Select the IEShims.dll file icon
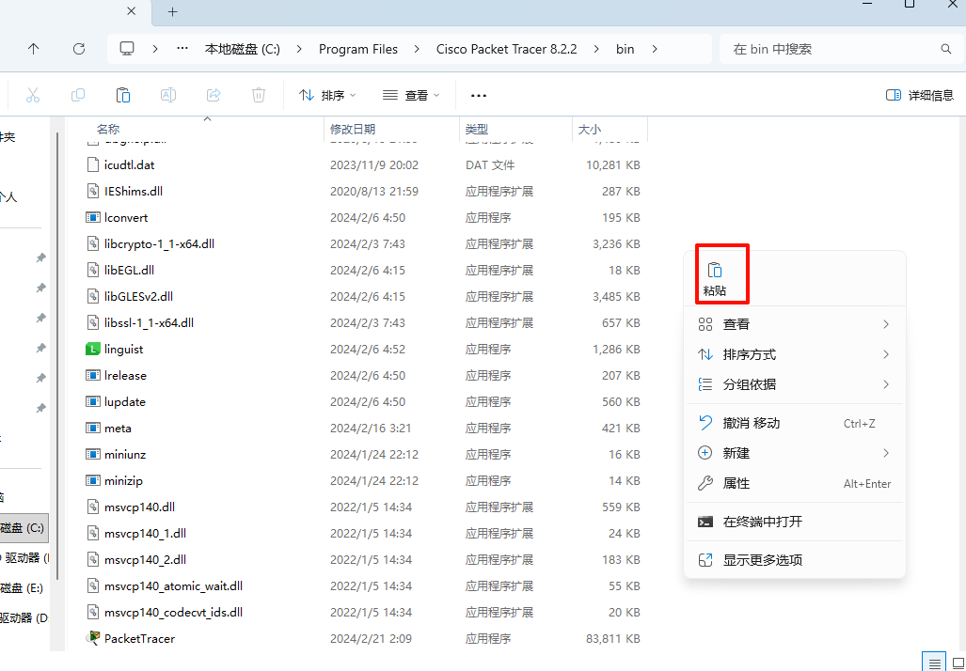Screen dimensions: 966x671 tap(92, 192)
